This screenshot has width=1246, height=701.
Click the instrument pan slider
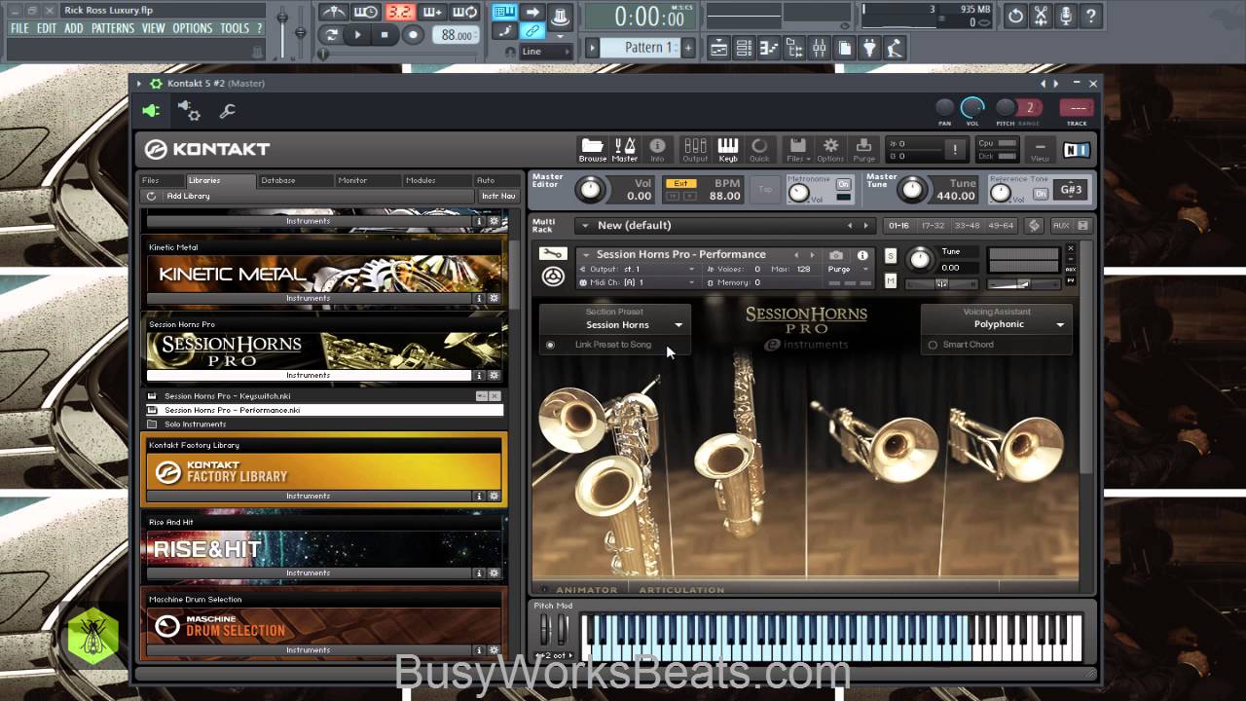click(941, 283)
